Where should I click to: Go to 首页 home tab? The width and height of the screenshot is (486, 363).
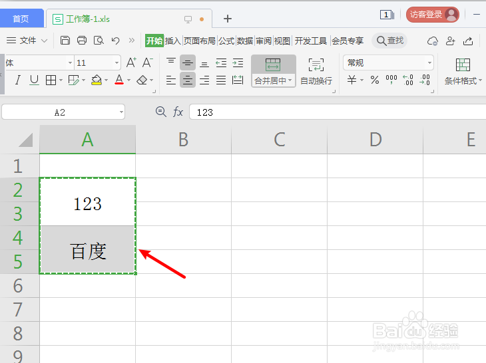coord(21,19)
